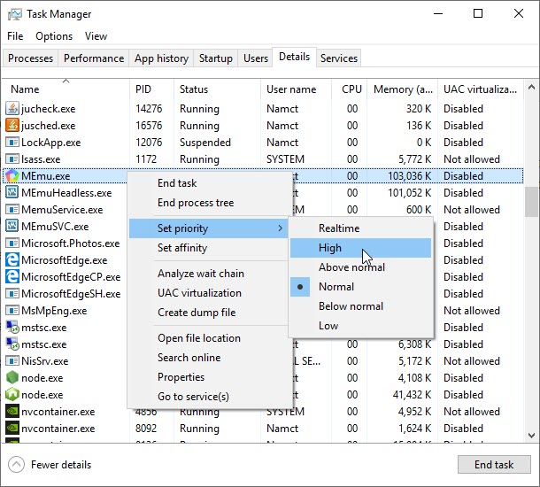Viewport: 540px width, 487px height.
Task: Click the scroll down arrow of process list
Action: pyautogui.click(x=531, y=436)
